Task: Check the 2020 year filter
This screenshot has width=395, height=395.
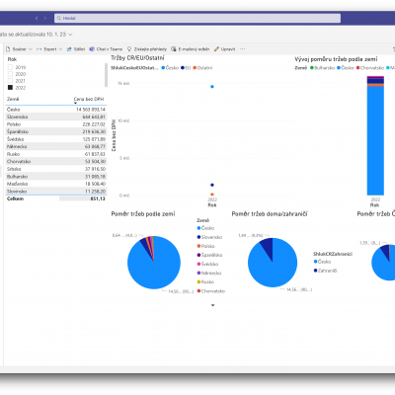Action: click(x=10, y=74)
